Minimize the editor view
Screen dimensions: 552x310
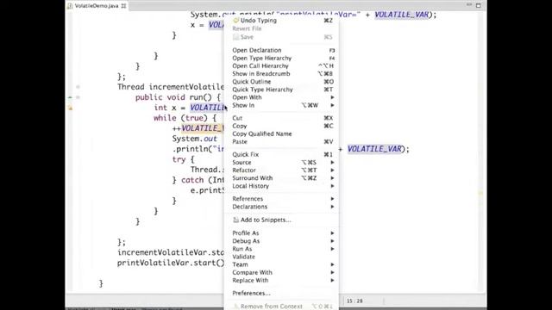point(469,5)
